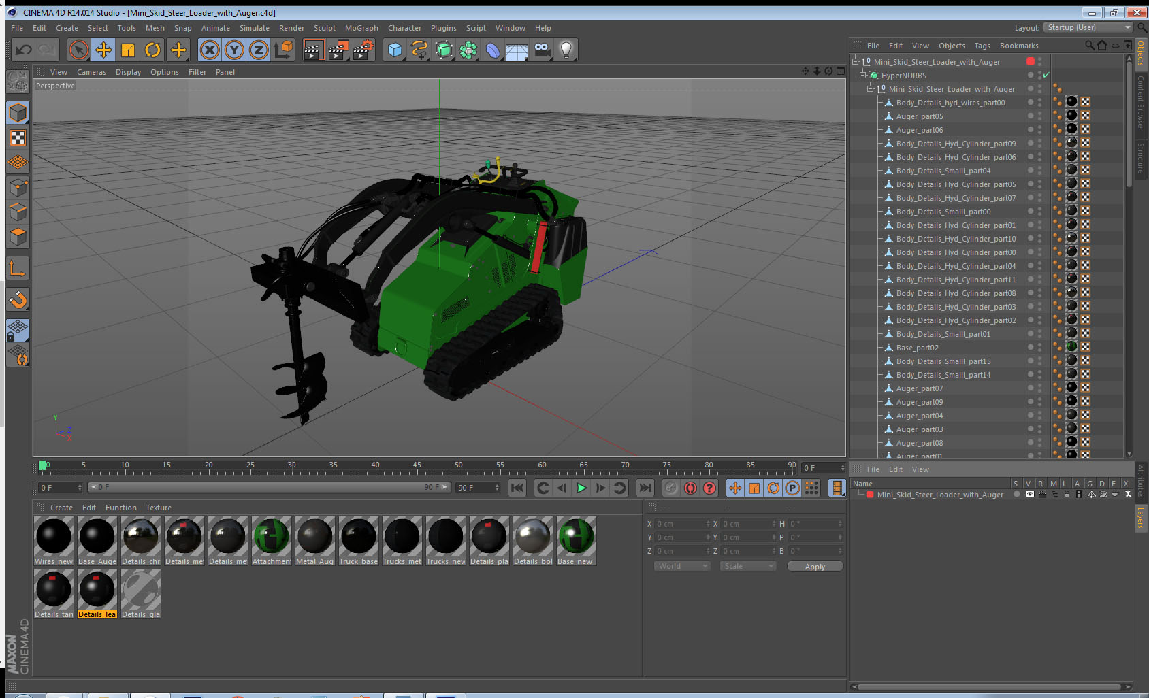Screen dimensions: 1149x698
Task: Switch to Model mode cube icon
Action: coord(18,113)
